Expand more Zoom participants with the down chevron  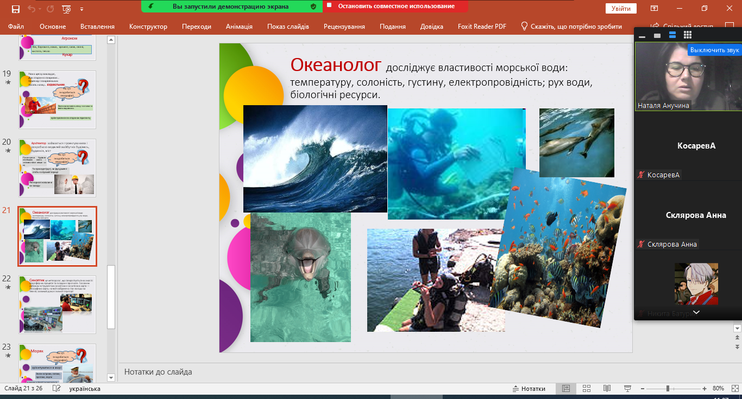pyautogui.click(x=696, y=313)
